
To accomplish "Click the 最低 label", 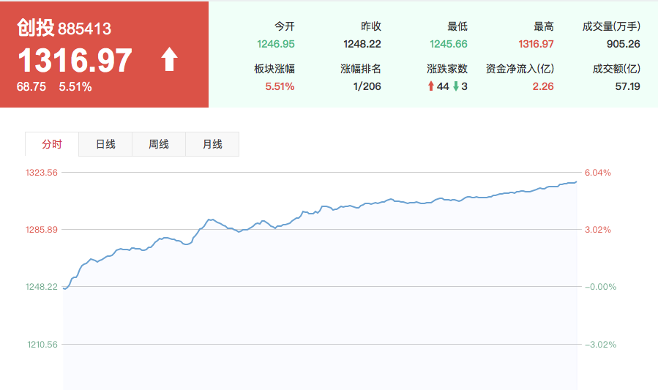I will 457,26.
